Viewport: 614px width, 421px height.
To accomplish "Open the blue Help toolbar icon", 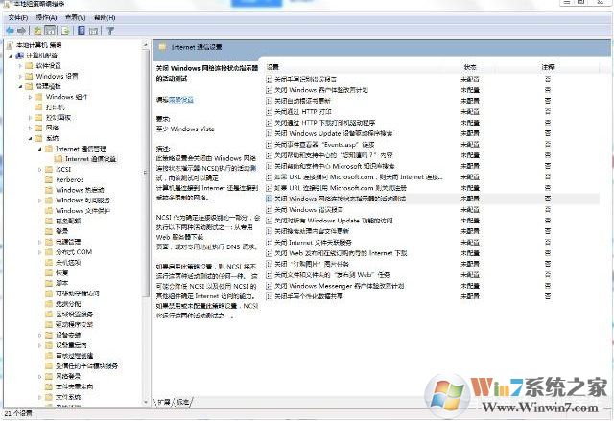I will tap(83, 30).
